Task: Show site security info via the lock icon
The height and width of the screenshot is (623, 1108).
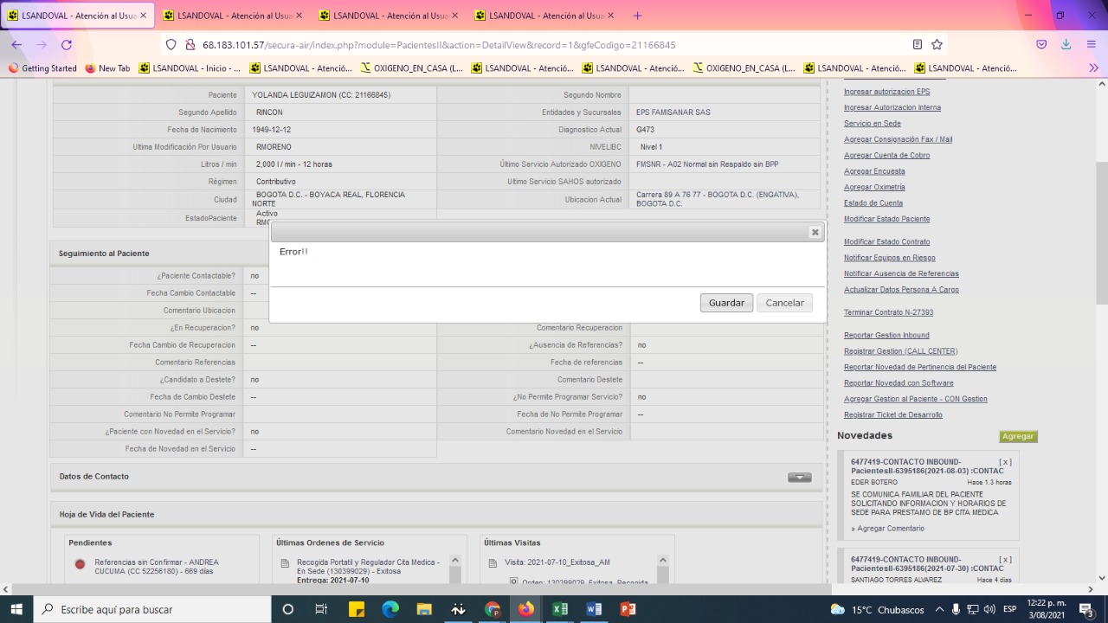Action: [x=189, y=45]
